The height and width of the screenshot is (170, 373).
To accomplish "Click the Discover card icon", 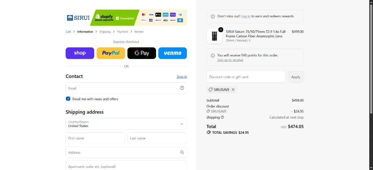I will click(173, 20).
